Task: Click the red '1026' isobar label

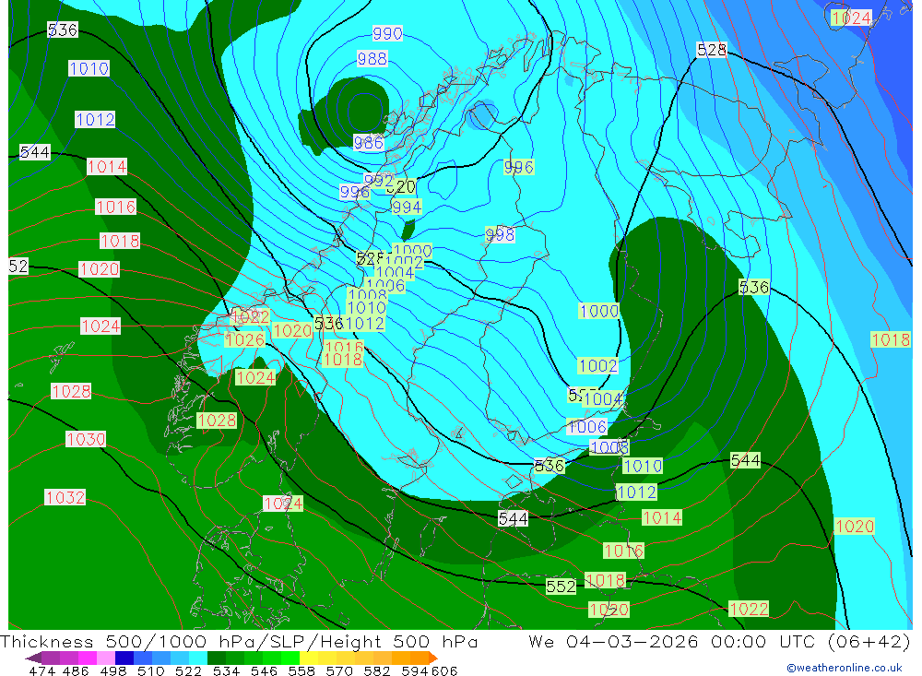Action: (x=244, y=340)
